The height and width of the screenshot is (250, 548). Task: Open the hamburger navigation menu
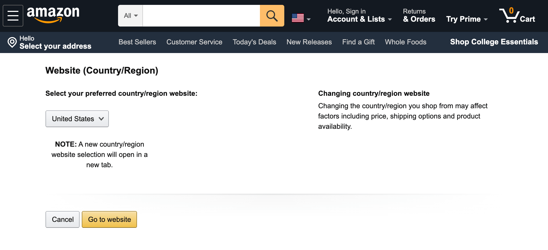click(x=13, y=15)
